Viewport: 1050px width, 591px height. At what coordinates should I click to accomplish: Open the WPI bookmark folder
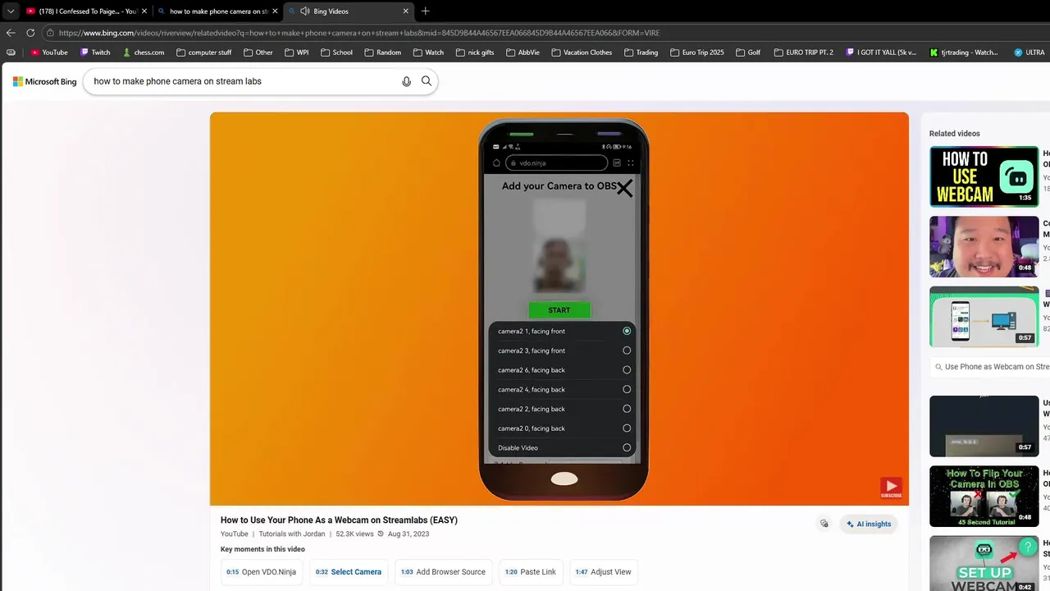(297, 53)
